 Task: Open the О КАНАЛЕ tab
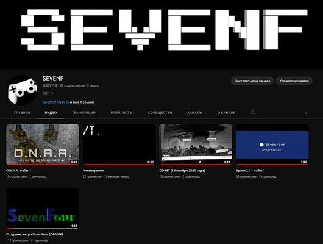click(x=226, y=113)
